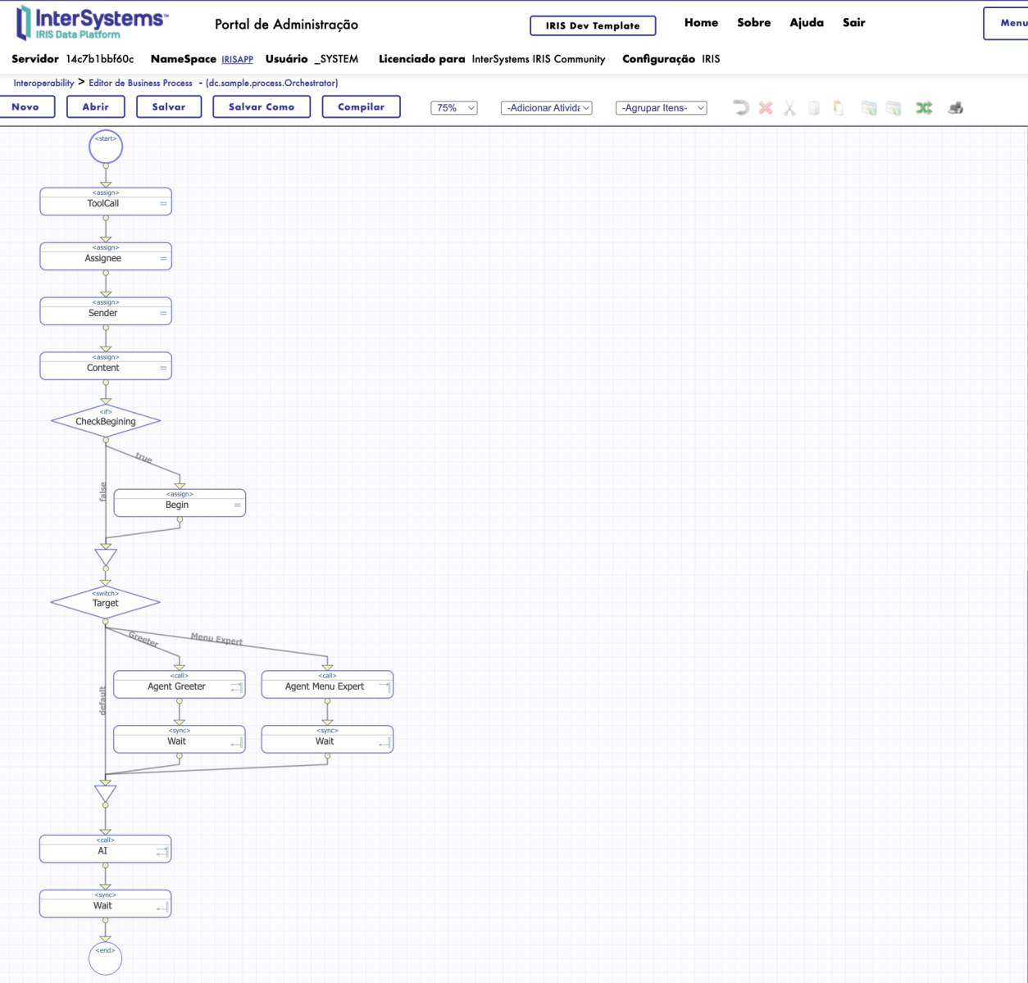Click the undo arrow icon in toolbar
Image resolution: width=1028 pixels, height=983 pixels.
tap(741, 107)
